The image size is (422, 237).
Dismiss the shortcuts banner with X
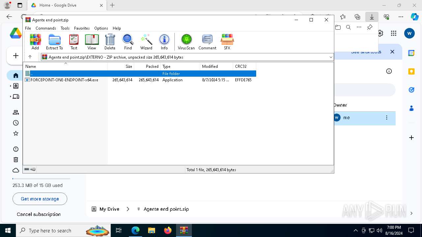tap(392, 52)
